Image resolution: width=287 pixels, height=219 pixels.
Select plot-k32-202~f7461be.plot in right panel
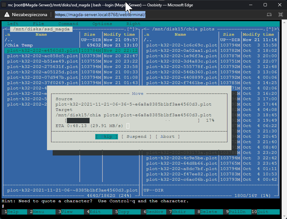point(210,83)
